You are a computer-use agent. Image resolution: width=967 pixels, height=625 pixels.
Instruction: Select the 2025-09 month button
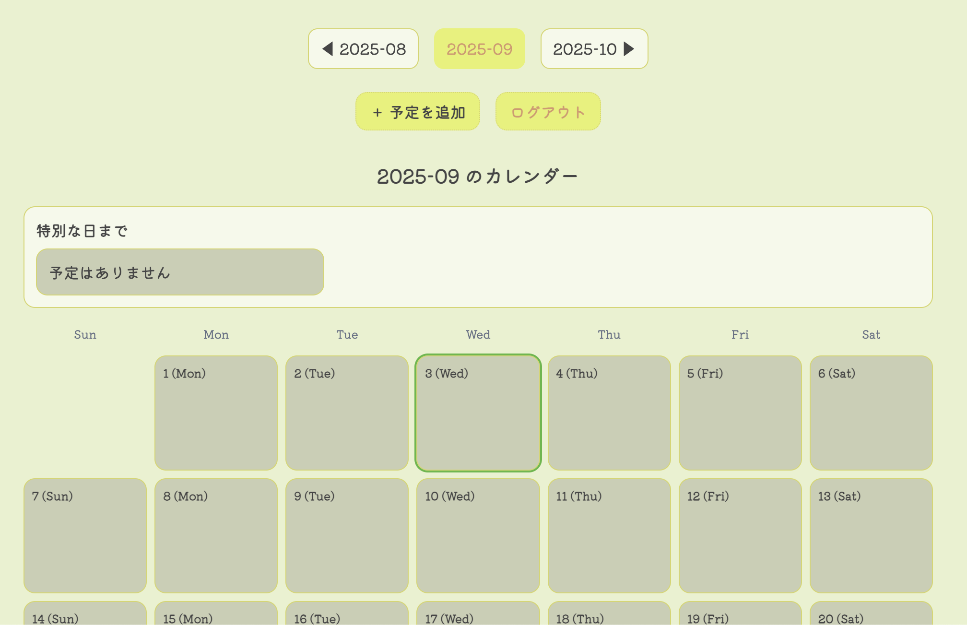(x=480, y=48)
